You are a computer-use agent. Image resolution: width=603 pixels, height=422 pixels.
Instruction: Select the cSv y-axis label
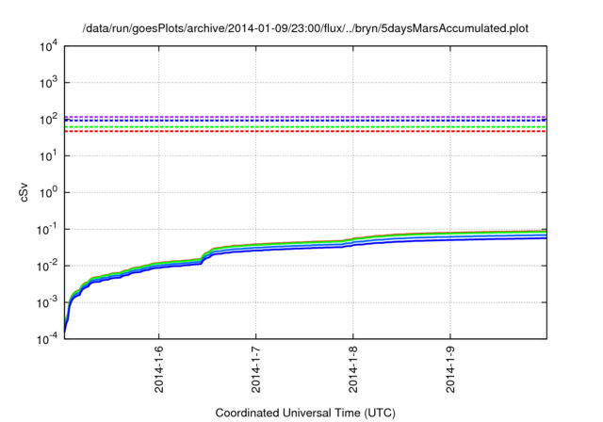[x=24, y=194]
